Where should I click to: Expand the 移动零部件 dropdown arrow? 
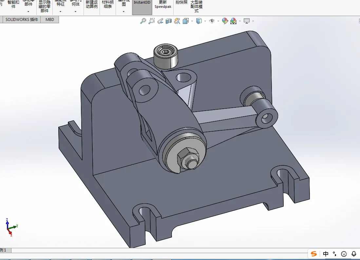point(28,11)
